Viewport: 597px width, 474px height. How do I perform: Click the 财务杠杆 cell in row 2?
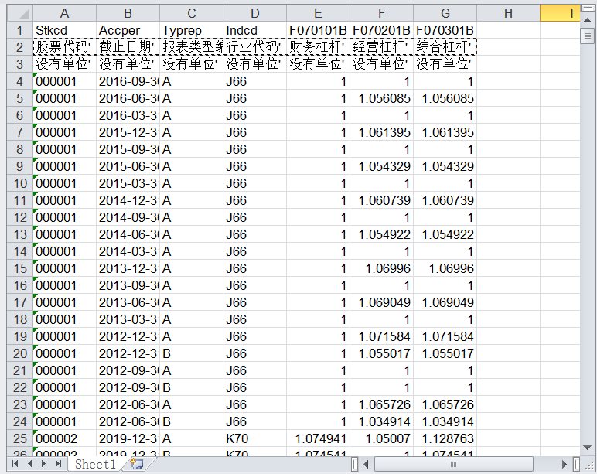click(318, 47)
